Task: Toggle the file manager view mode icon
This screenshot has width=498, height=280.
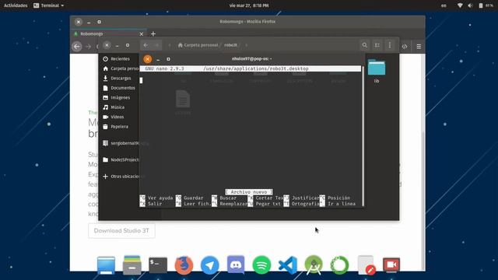Action: pos(377,45)
